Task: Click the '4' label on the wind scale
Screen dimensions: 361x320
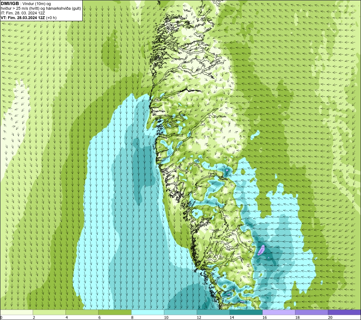Action: click(66, 317)
